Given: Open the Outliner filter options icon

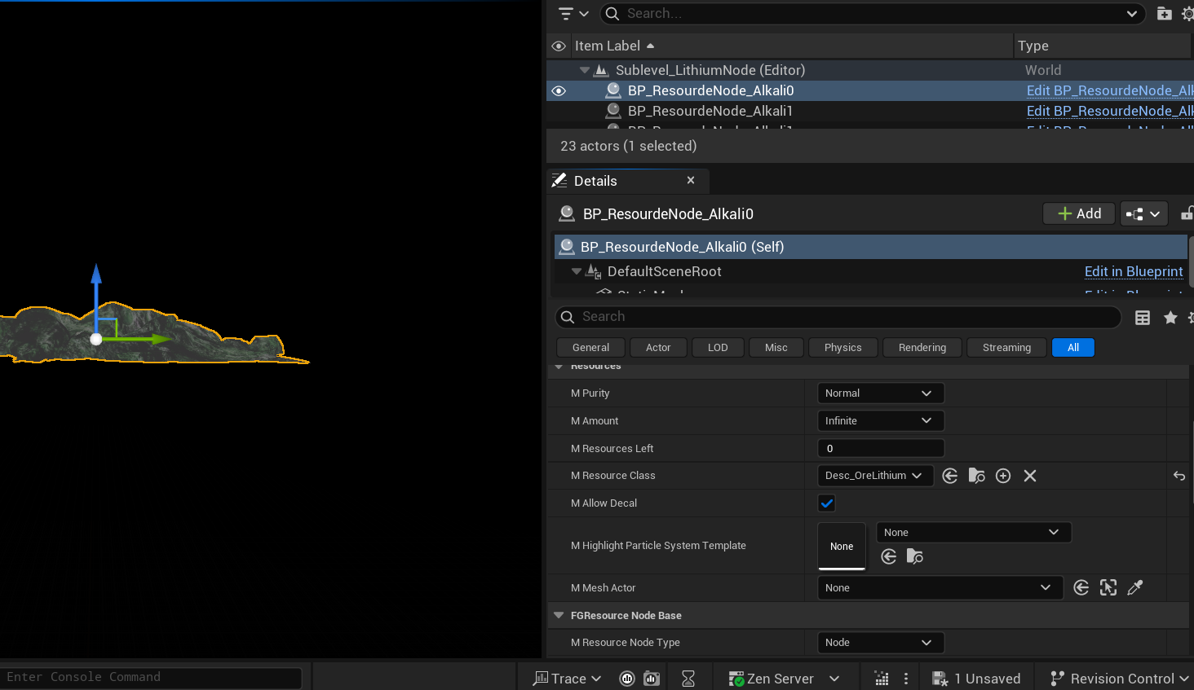Looking at the screenshot, I should [573, 13].
